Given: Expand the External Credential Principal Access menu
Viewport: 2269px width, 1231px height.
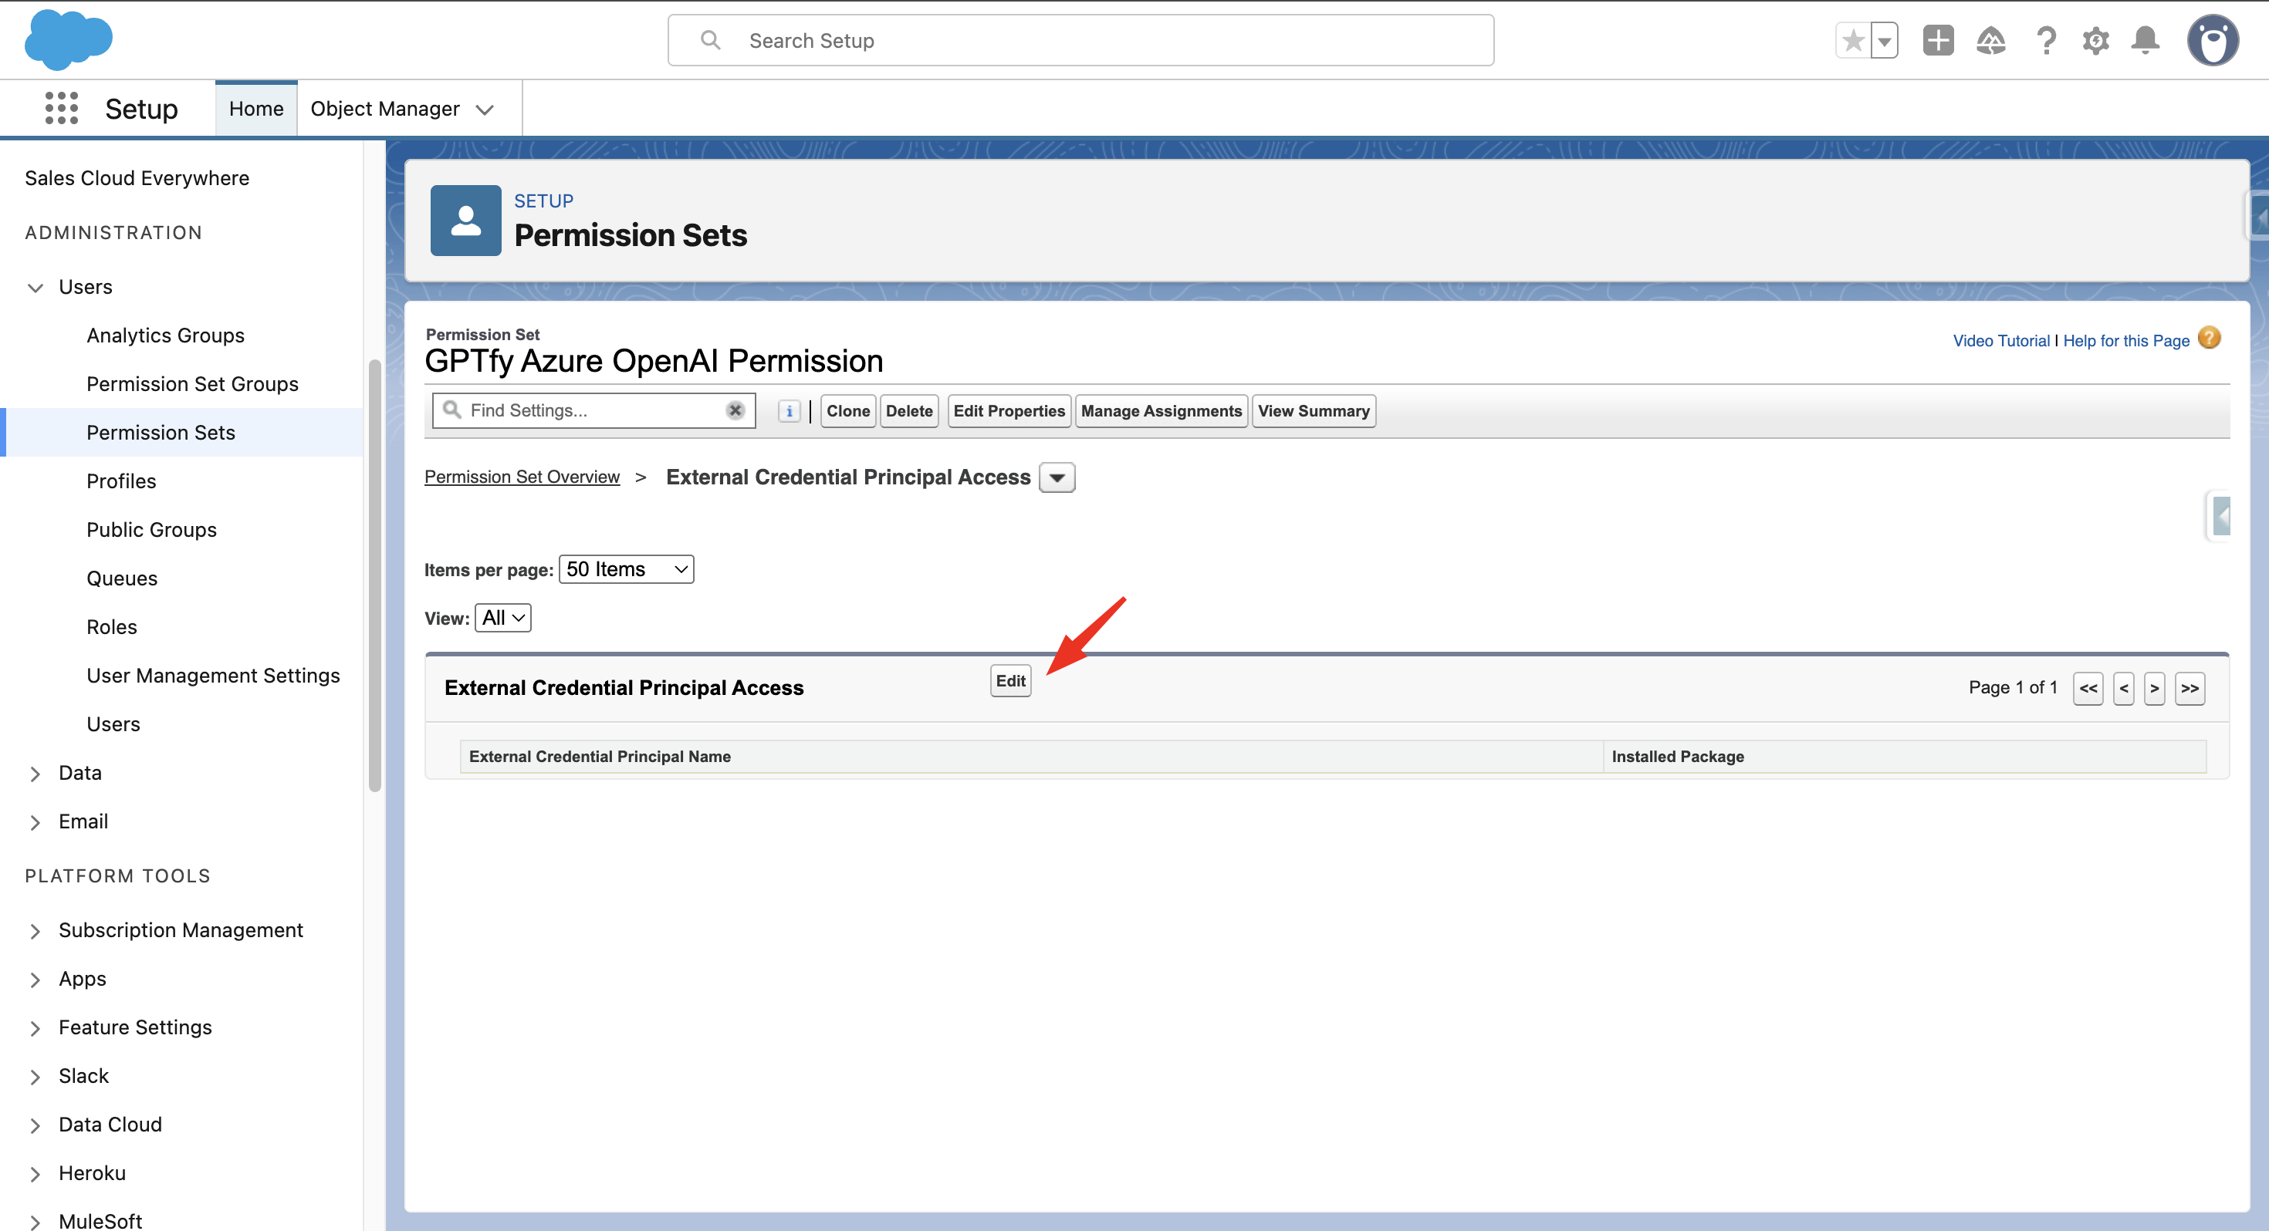Looking at the screenshot, I should point(1057,477).
